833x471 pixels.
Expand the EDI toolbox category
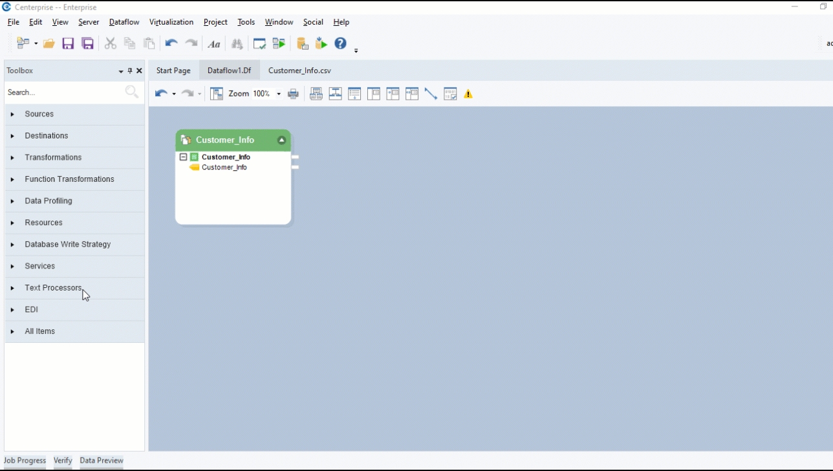click(12, 310)
